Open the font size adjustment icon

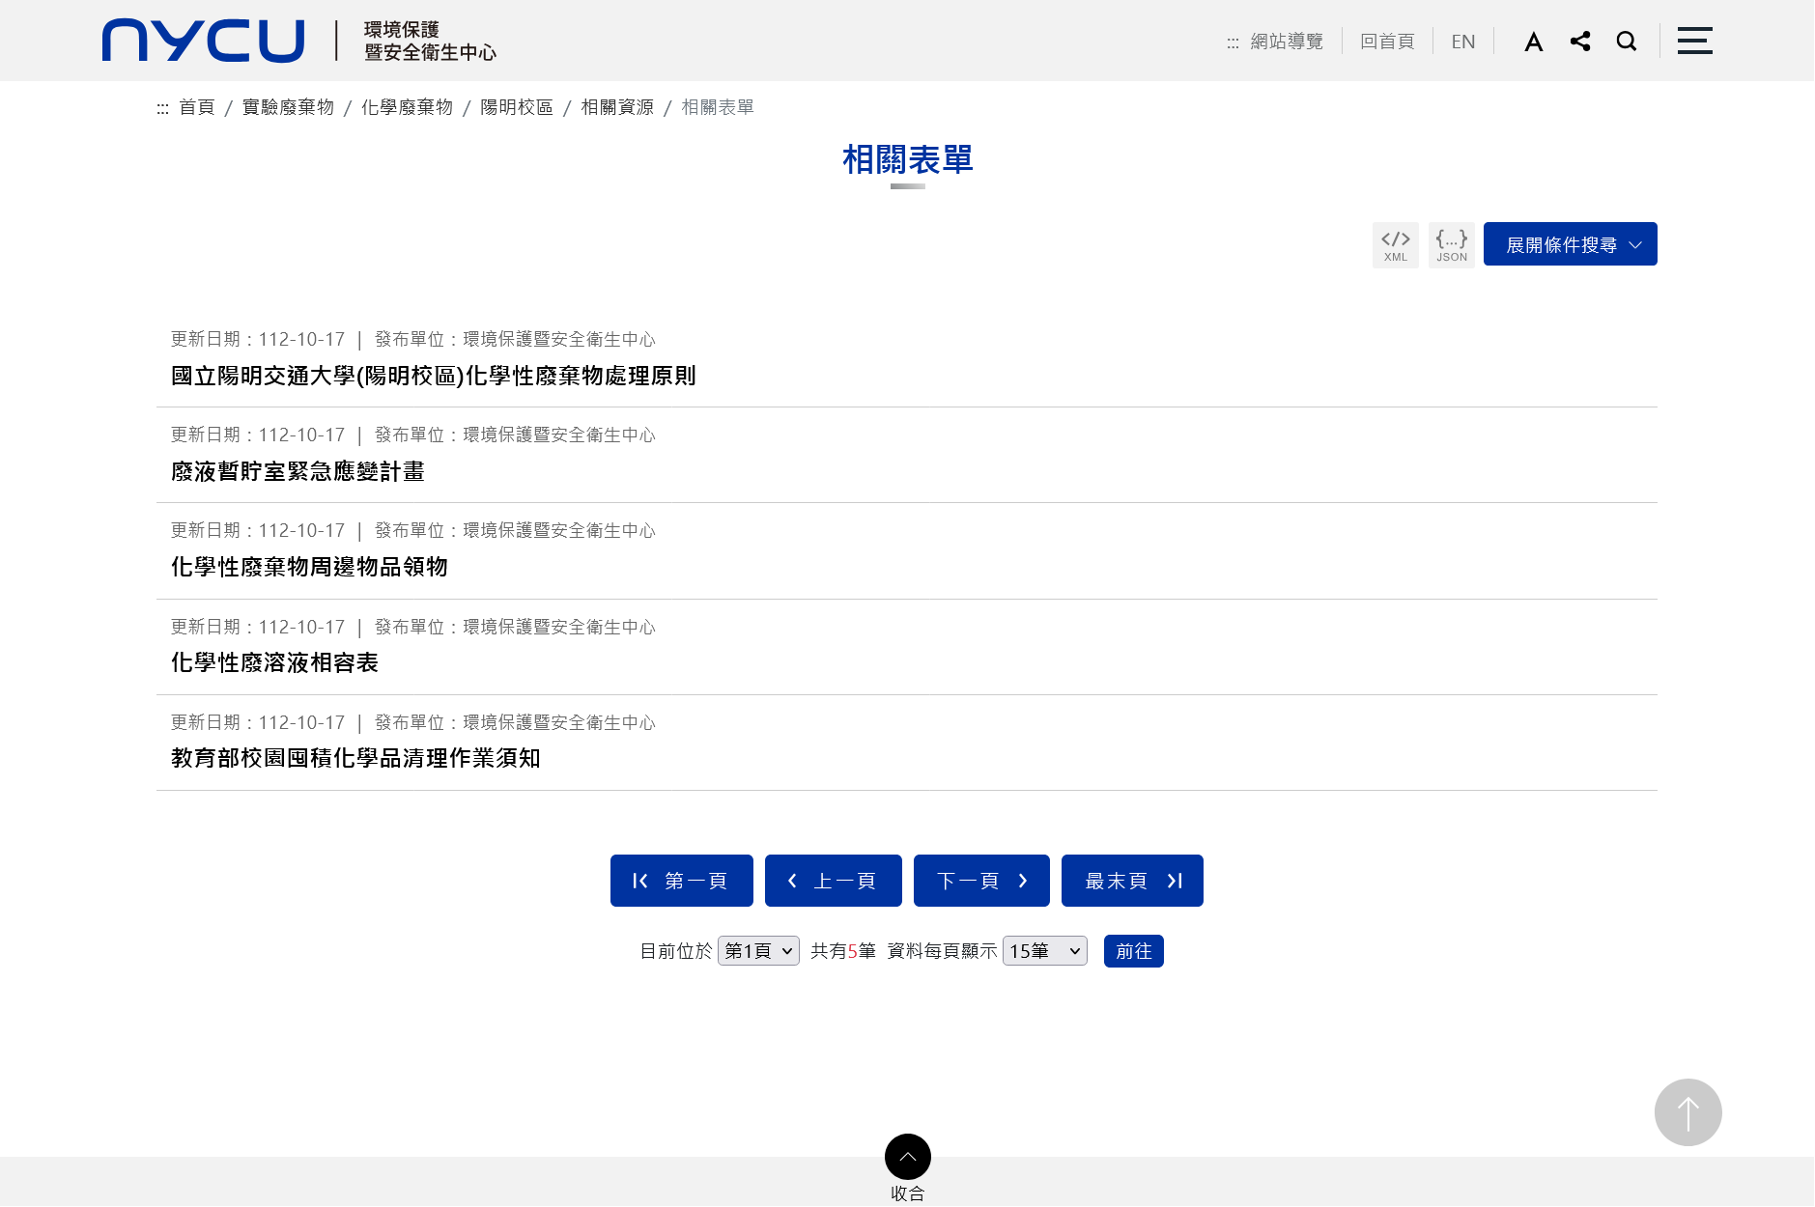[x=1533, y=42]
